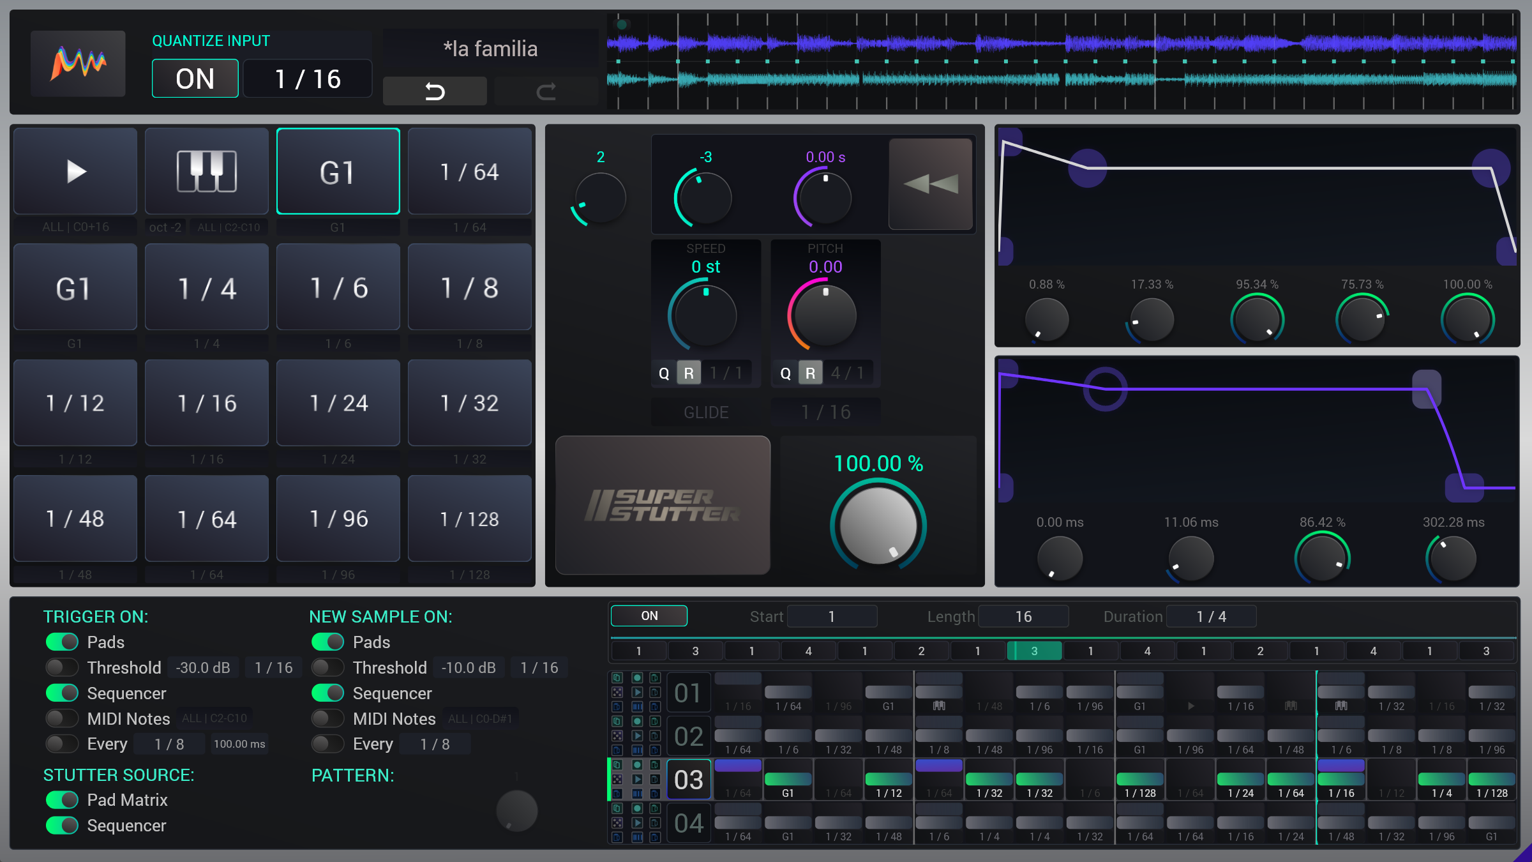The image size is (1532, 862).
Task: Disable Sequencer under New Sample On
Action: [x=327, y=693]
